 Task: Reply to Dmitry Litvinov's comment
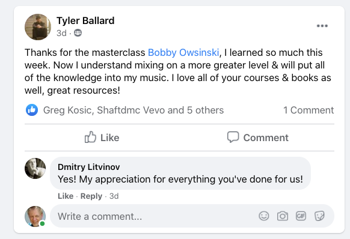(91, 196)
